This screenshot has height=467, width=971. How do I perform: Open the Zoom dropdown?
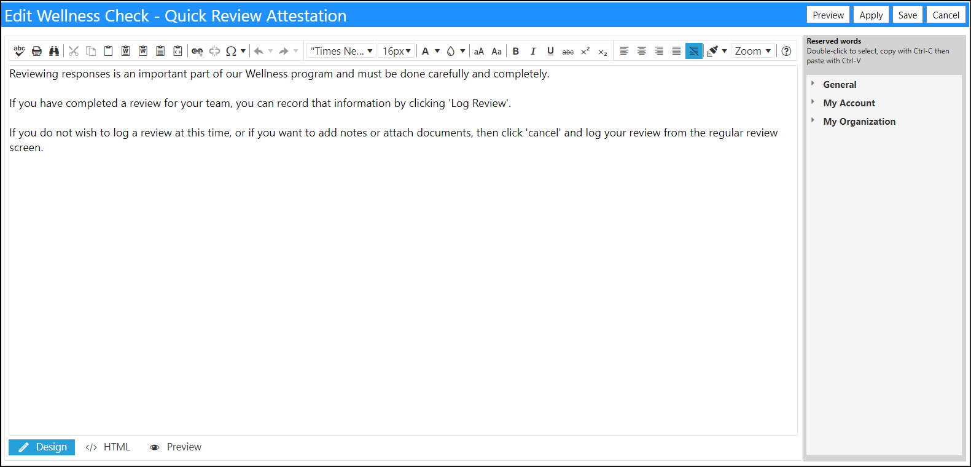click(752, 51)
